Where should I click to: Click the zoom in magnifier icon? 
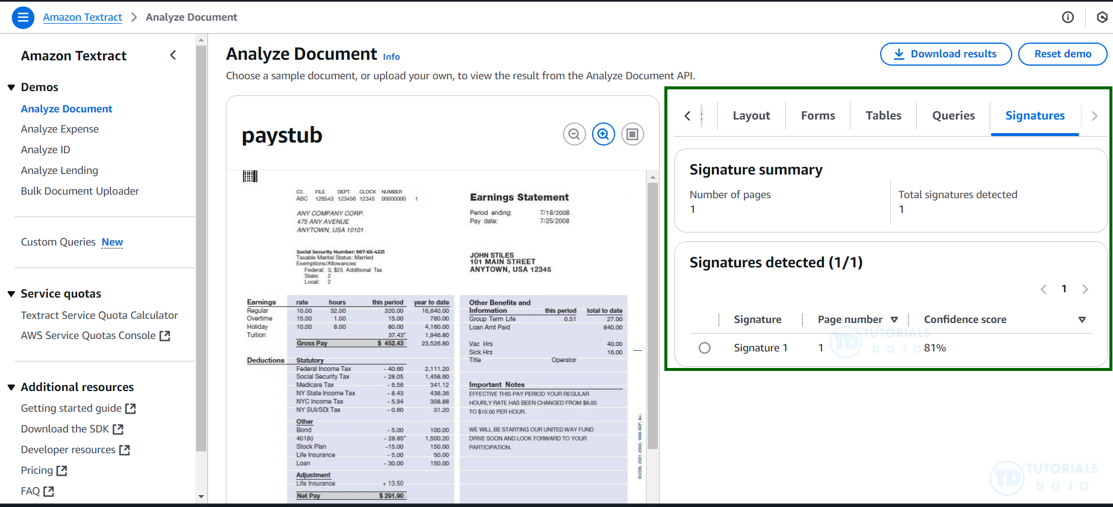click(603, 134)
